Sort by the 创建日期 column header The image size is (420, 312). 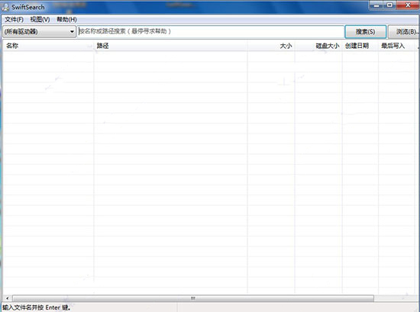coord(360,46)
